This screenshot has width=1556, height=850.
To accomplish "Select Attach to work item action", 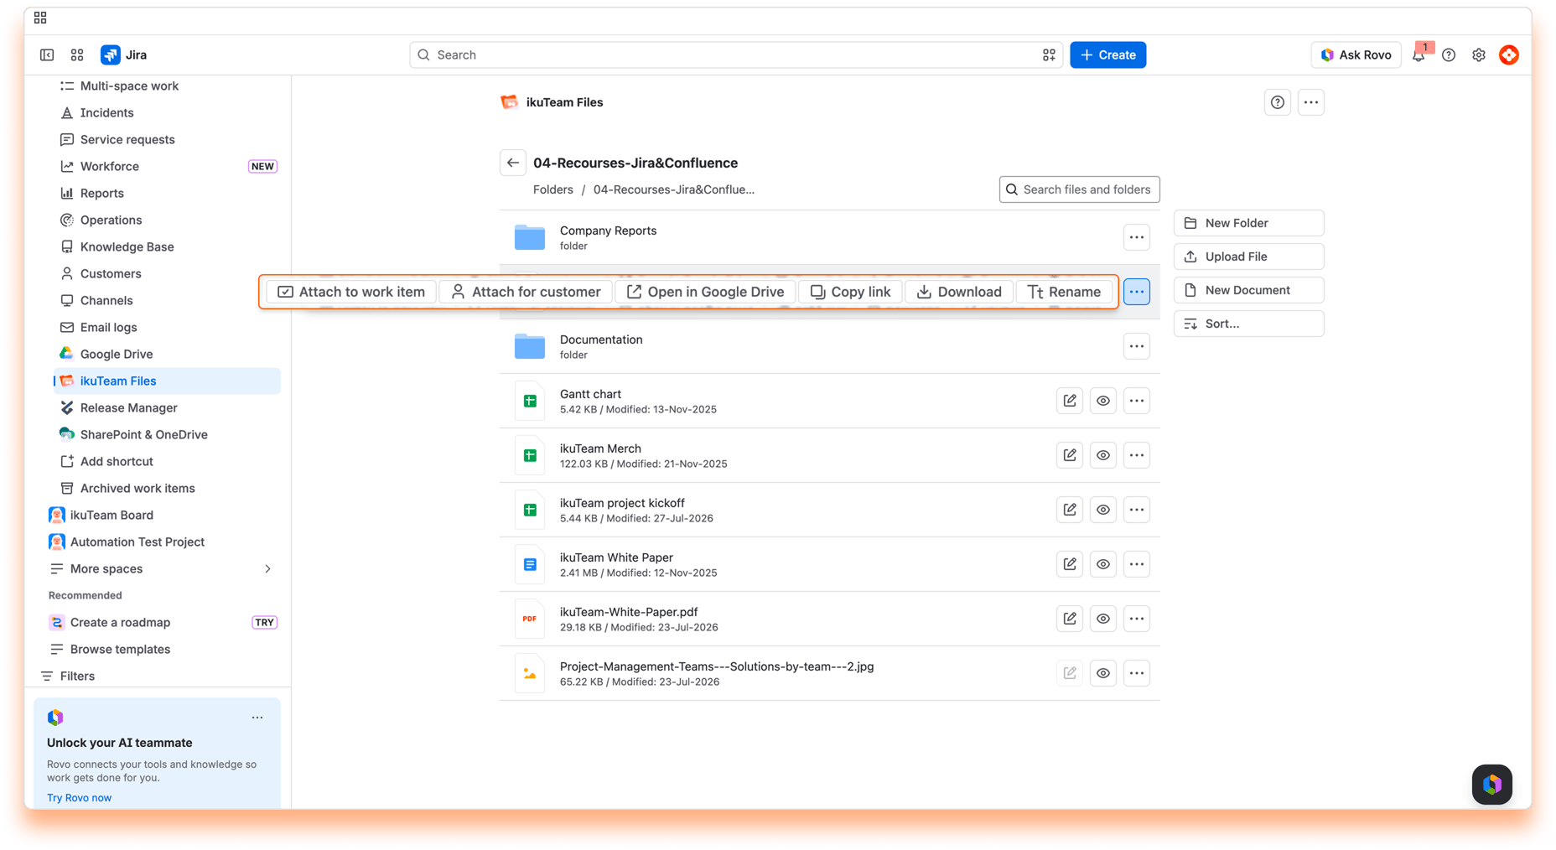I will click(351, 292).
